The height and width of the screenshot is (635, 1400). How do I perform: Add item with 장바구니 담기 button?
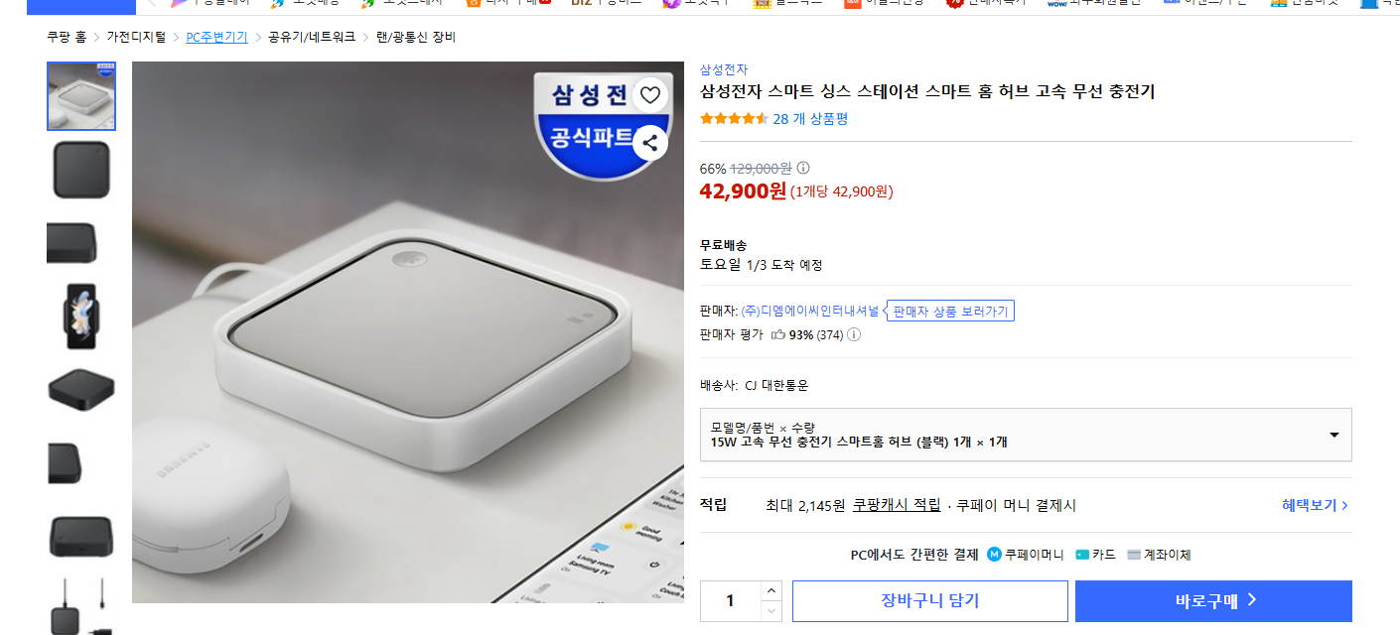[x=929, y=600]
